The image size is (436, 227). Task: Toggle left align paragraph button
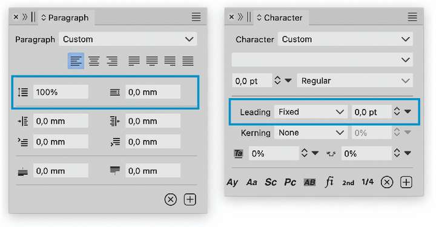click(76, 61)
